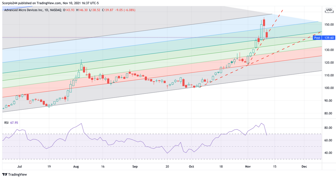The image size is (336, 177).
Task: Click the 130.00 price axis label
Action: [329, 50]
